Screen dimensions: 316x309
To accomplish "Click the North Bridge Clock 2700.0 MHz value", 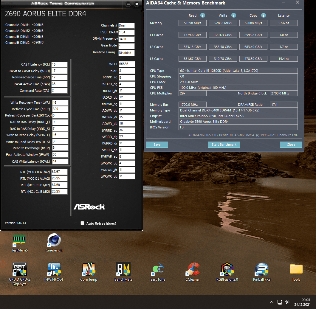I will (284, 93).
